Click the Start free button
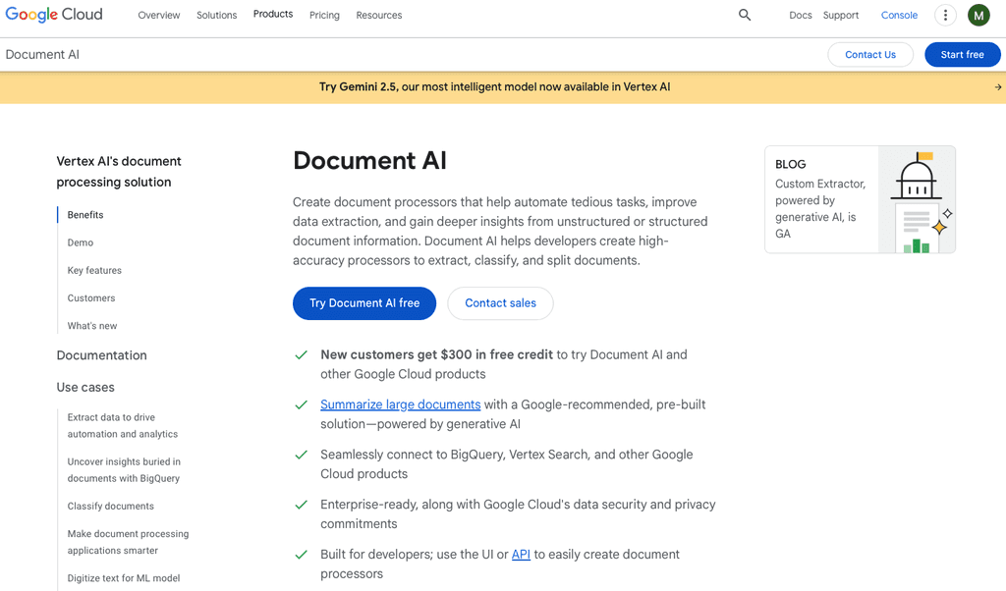This screenshot has height=591, width=1006. point(962,54)
